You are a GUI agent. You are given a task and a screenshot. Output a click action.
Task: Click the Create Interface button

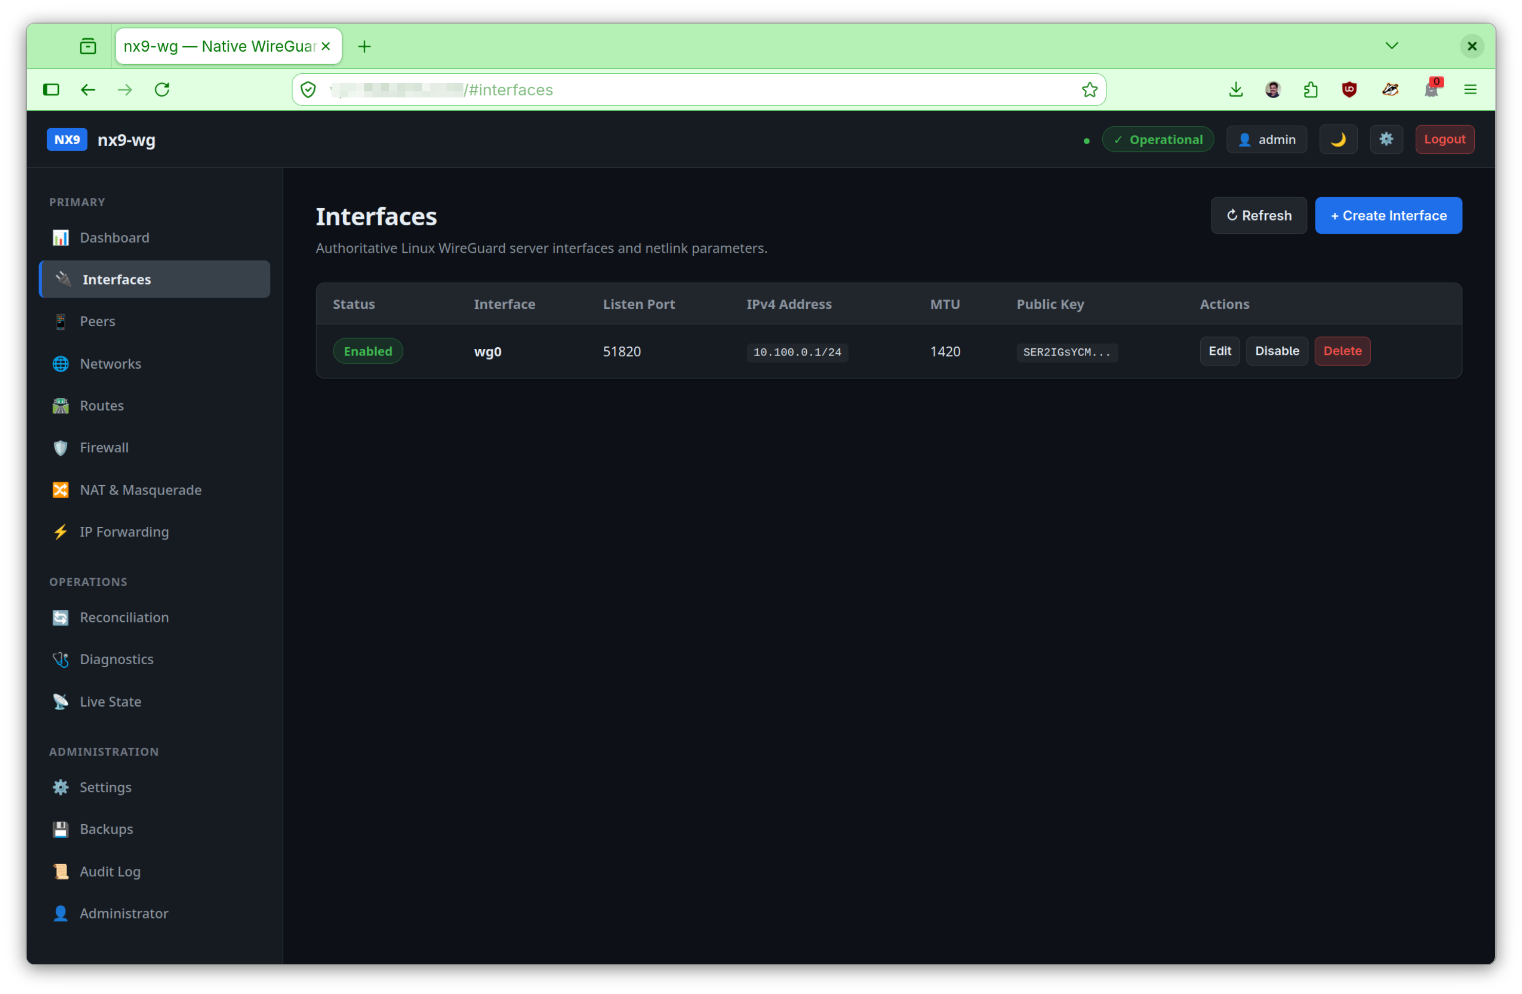coord(1388,215)
